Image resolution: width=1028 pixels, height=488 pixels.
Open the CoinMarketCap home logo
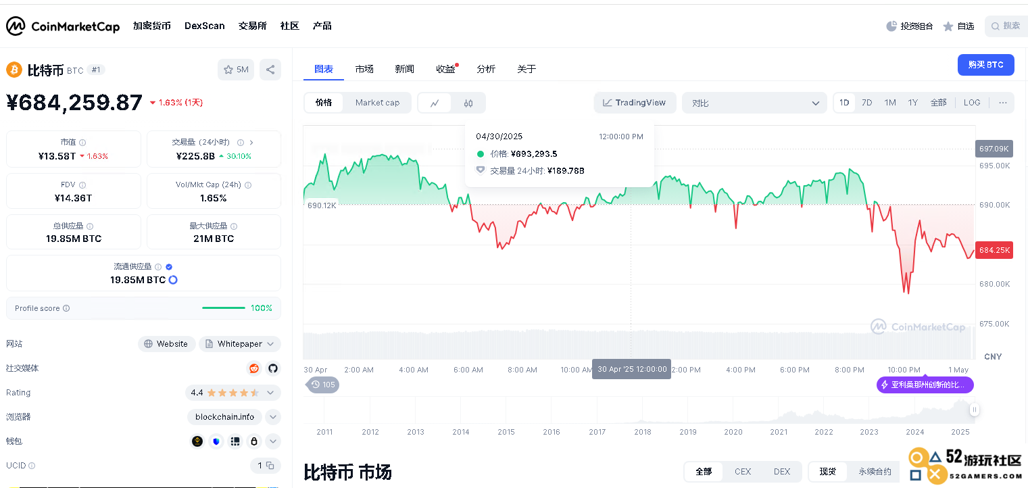(x=63, y=26)
